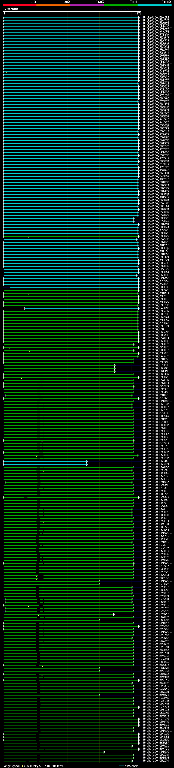Select hit label UniRef100_Q65XH2
The width and height of the screenshot is (174, 768).
click(x=156, y=713)
